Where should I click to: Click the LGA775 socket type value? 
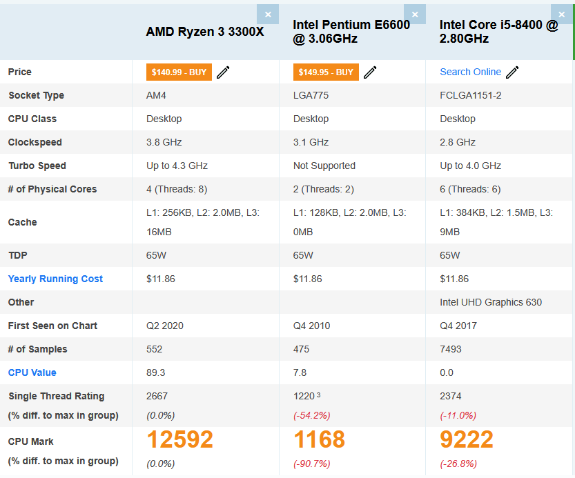tap(311, 96)
